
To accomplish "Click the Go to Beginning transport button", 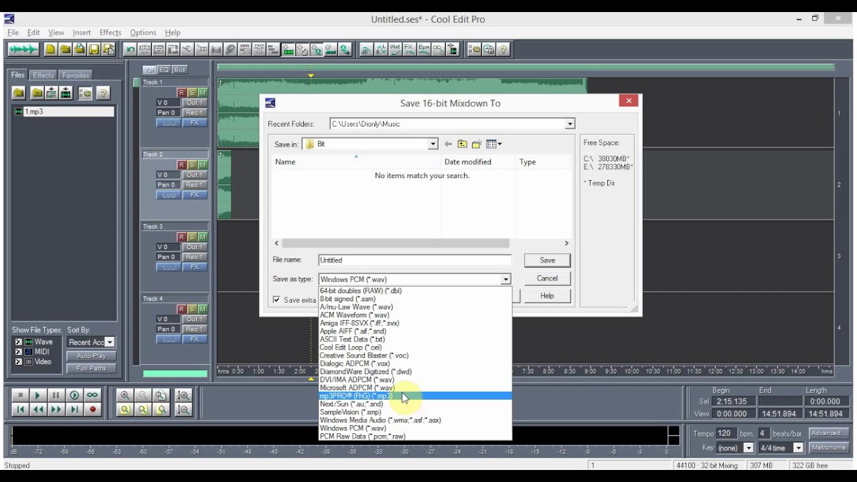I will pyautogui.click(x=20, y=410).
